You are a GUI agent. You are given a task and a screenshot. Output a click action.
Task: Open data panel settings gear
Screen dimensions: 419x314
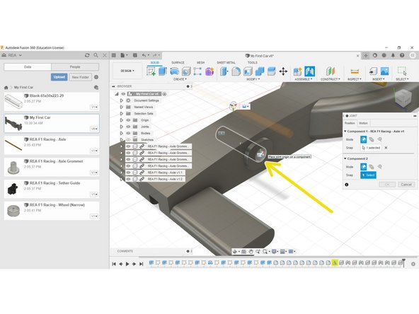tap(96, 77)
